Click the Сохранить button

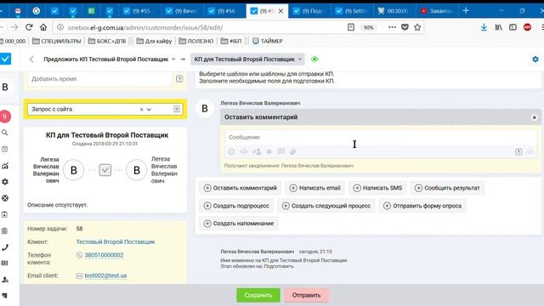point(258,295)
